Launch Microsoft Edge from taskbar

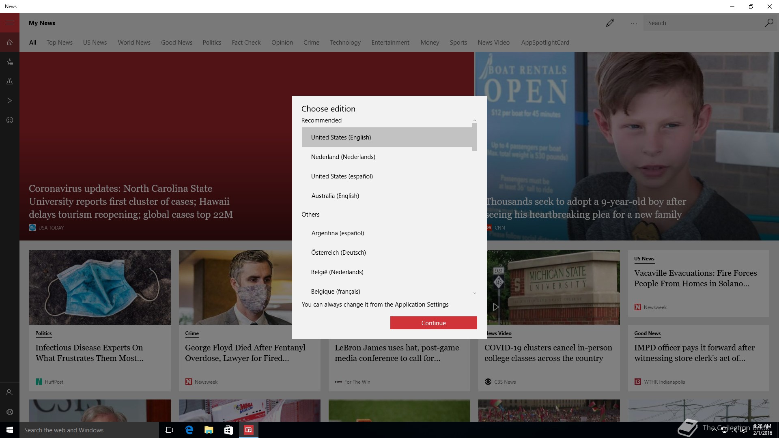coord(189,430)
